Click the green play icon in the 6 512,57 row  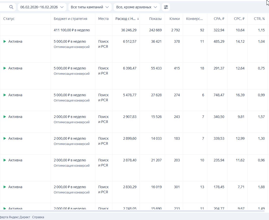pos(5,41)
